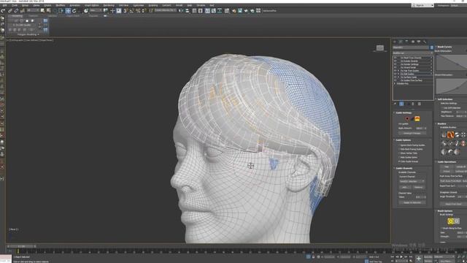Select the Move tool in main toolbar
This screenshot has width=467, height=263.
pos(68,11)
